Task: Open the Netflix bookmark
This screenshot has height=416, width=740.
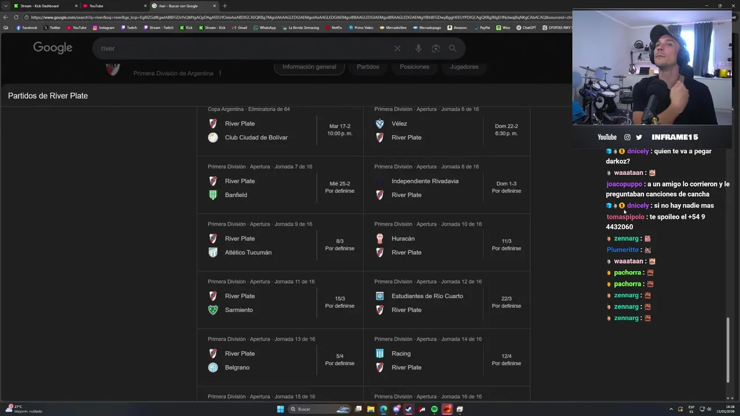Action: tap(334, 28)
